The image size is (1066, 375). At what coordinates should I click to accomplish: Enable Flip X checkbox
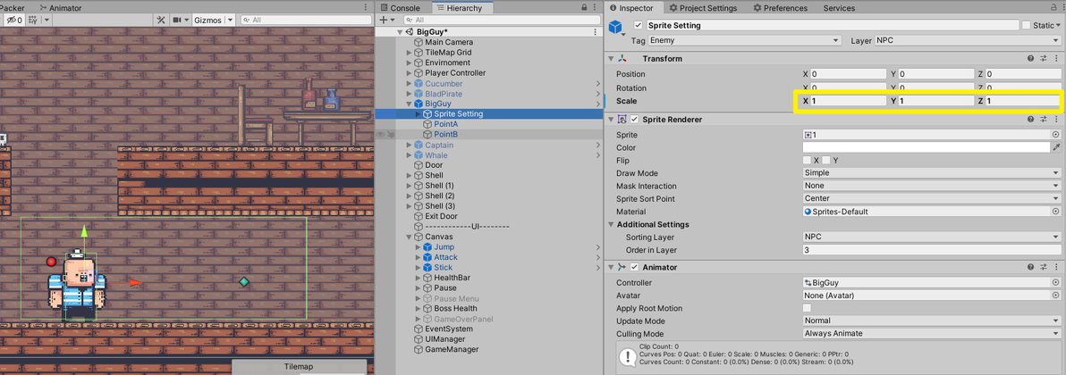[x=807, y=161]
